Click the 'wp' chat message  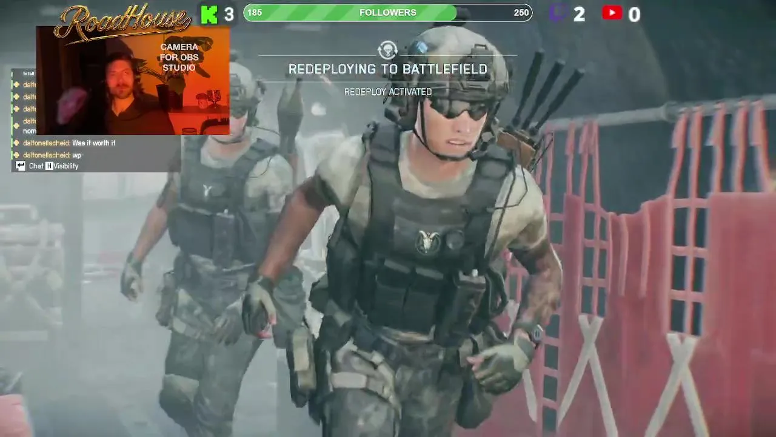[x=76, y=155]
